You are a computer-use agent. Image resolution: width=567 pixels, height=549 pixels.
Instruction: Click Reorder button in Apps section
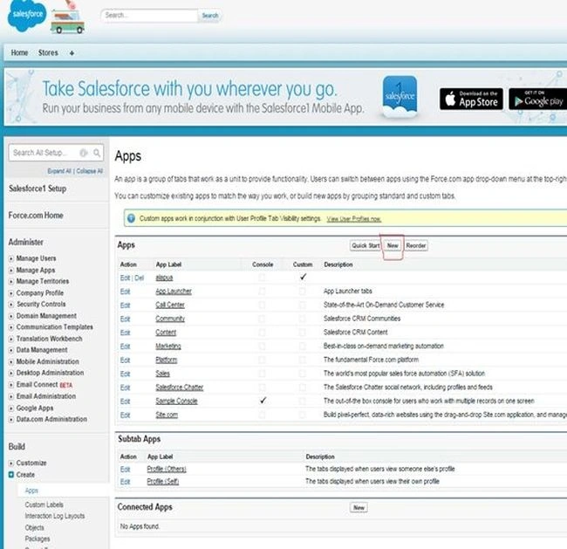click(x=416, y=245)
